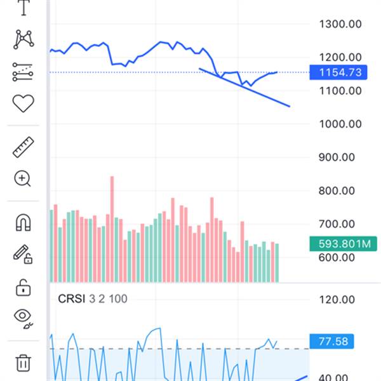This screenshot has width=381, height=381.
Task: Click the 77.58 CRSI value label
Action: pos(331,342)
